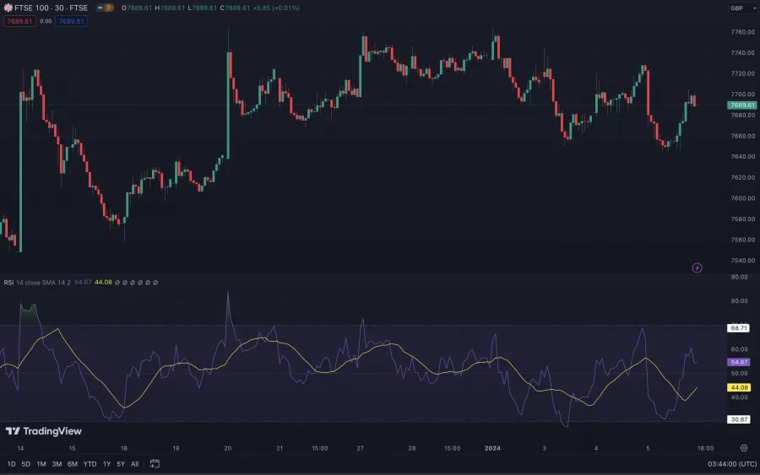This screenshot has width=760, height=475.
Task: Click the green 7689.61 price axis label
Action: coord(741,105)
